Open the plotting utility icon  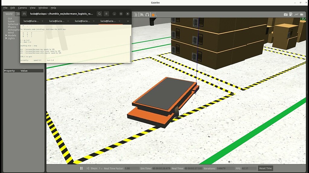point(296,14)
